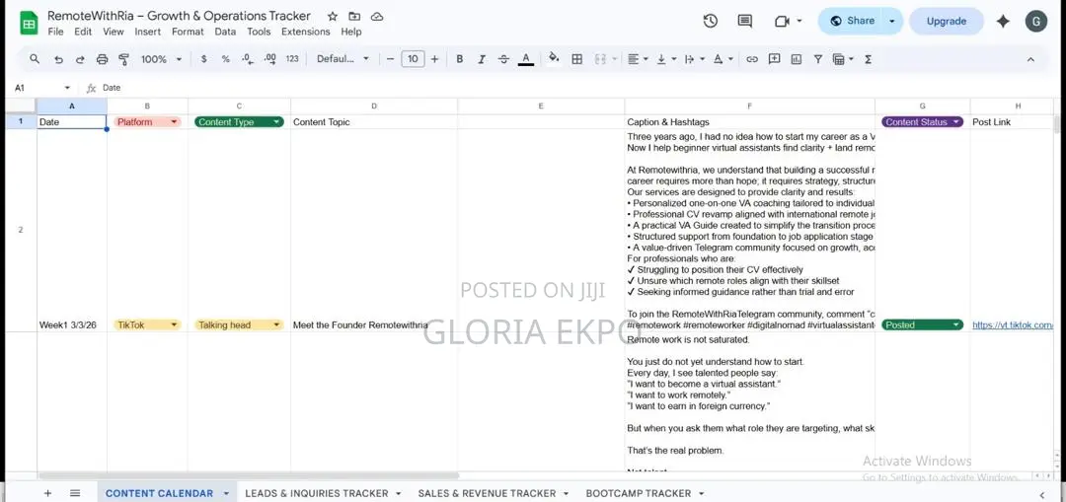The image size is (1066, 502).
Task: Open horizontal align dropdown
Action: pos(638,59)
